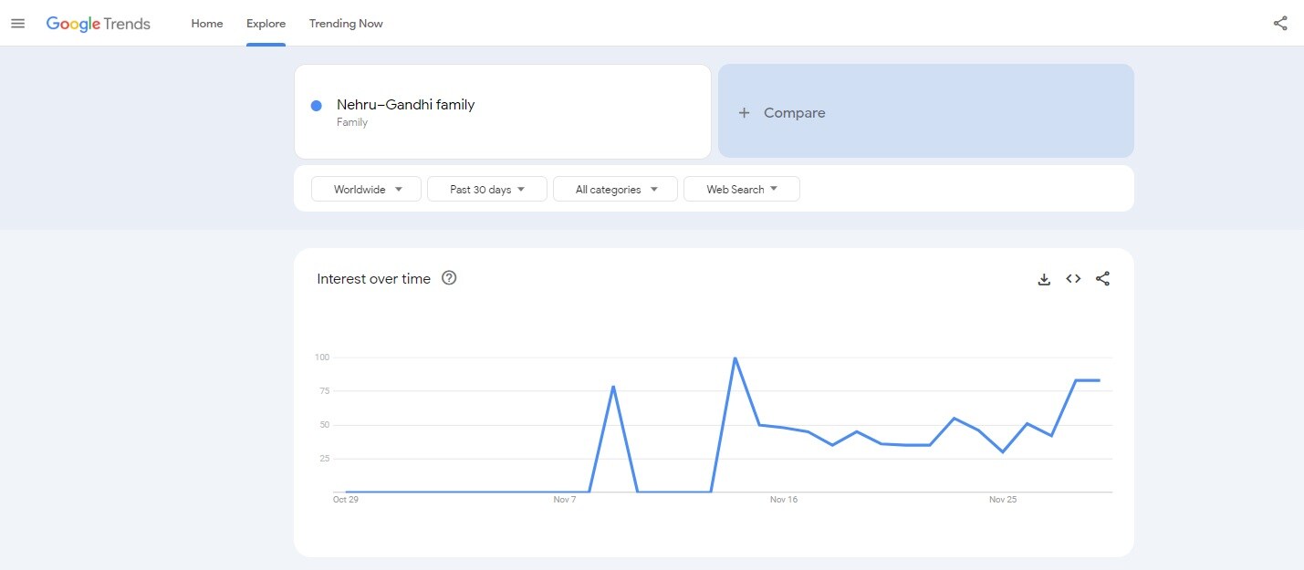
Task: Open the hamburger main menu
Action: (x=18, y=24)
